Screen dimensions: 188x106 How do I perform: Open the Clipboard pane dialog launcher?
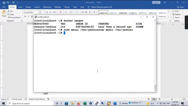[x=21, y=21]
